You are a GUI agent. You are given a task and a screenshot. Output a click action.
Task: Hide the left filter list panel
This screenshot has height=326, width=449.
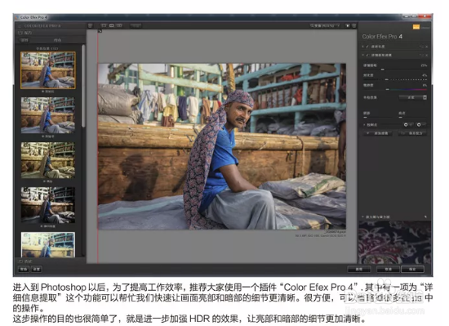coord(90,26)
